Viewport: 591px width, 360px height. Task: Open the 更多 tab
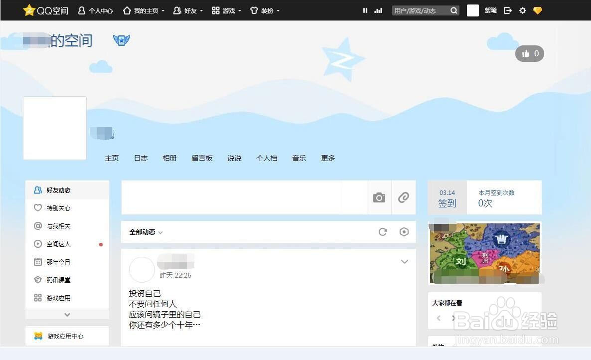click(328, 158)
